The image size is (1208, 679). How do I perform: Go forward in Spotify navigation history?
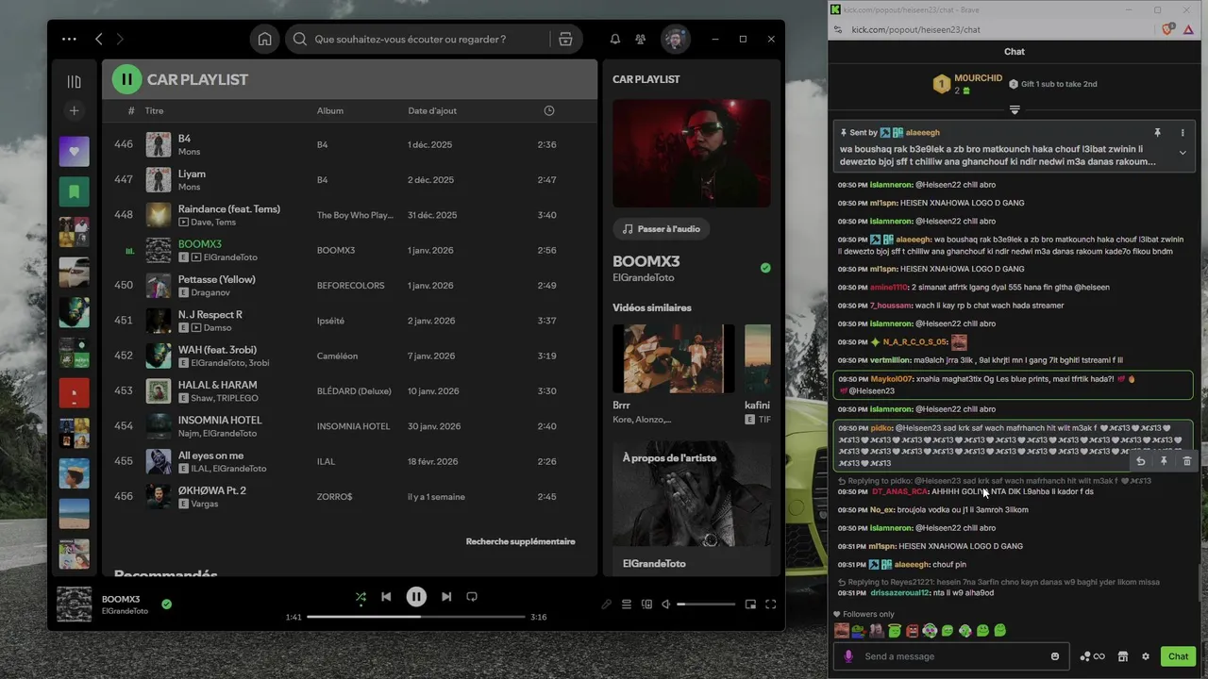tap(120, 40)
